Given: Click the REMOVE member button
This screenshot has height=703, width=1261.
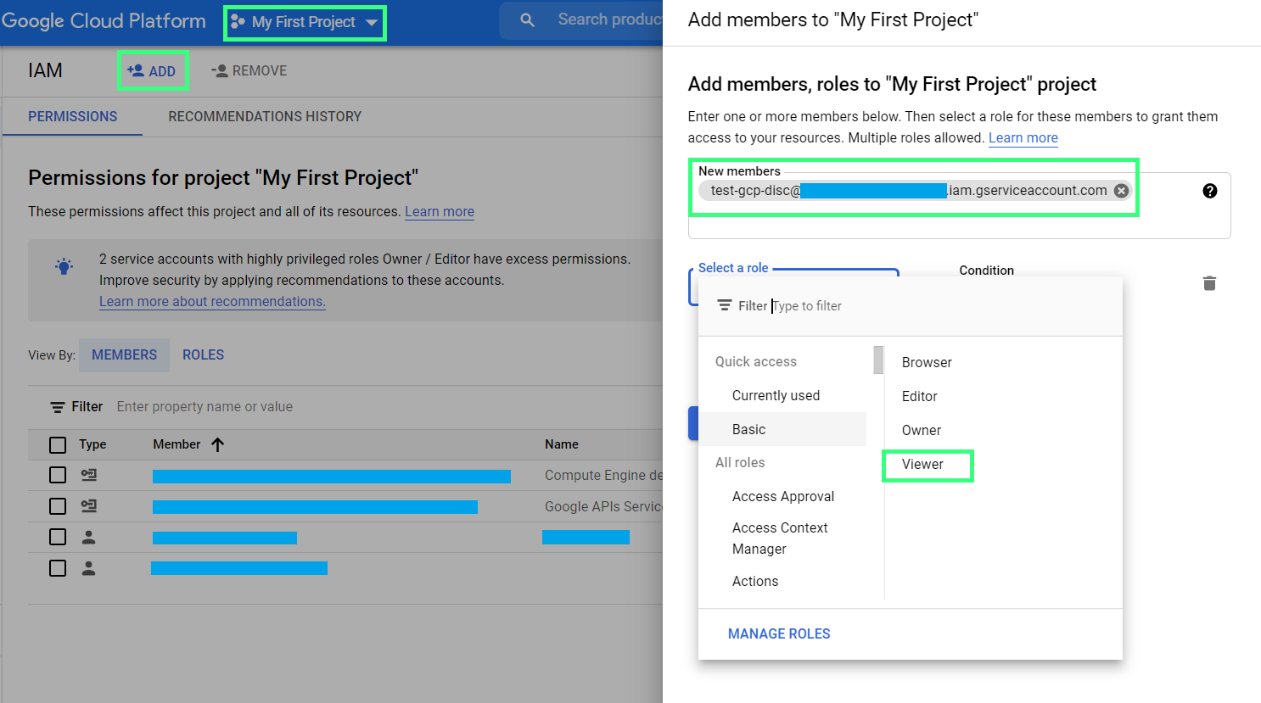Looking at the screenshot, I should tap(249, 71).
